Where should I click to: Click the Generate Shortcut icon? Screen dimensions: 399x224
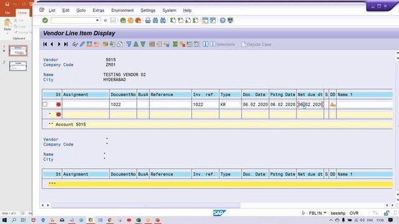coord(213,21)
